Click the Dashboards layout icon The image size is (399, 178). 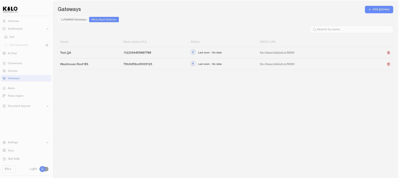click(x=4, y=29)
